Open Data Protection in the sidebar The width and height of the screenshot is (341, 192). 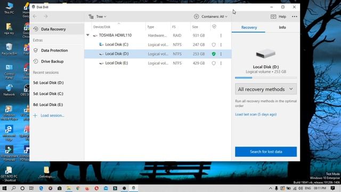(57, 50)
